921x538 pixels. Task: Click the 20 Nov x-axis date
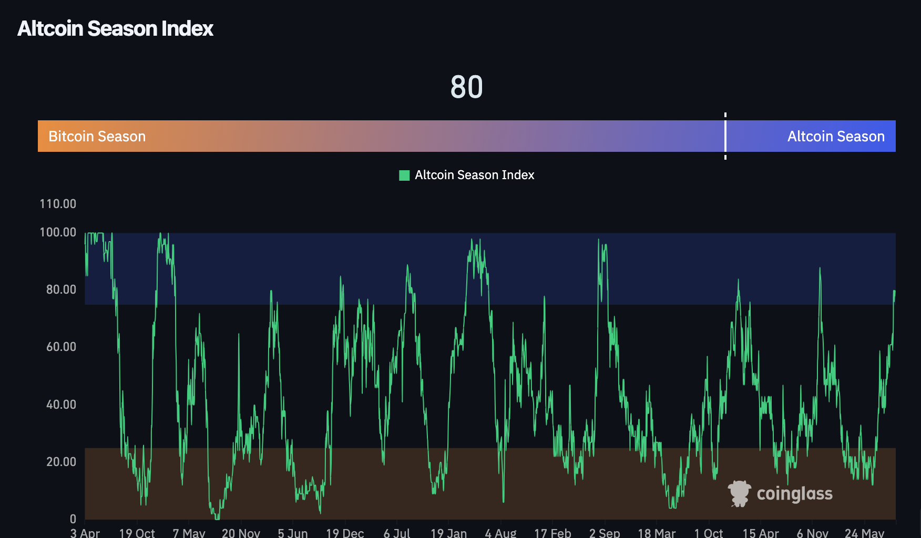pos(241,533)
